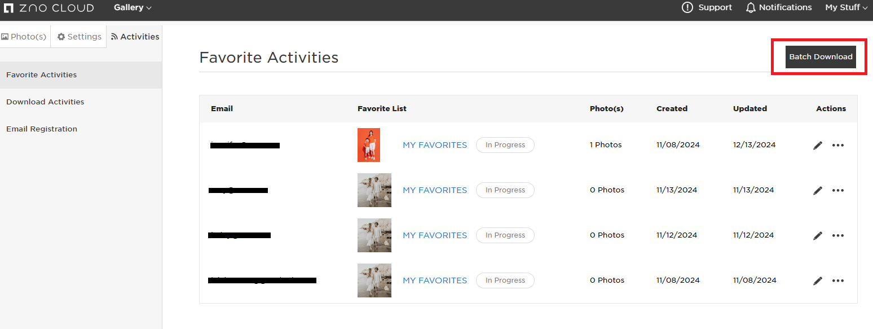Select Download Activities in sidebar
Screen dimensions: 873x329
pos(45,102)
